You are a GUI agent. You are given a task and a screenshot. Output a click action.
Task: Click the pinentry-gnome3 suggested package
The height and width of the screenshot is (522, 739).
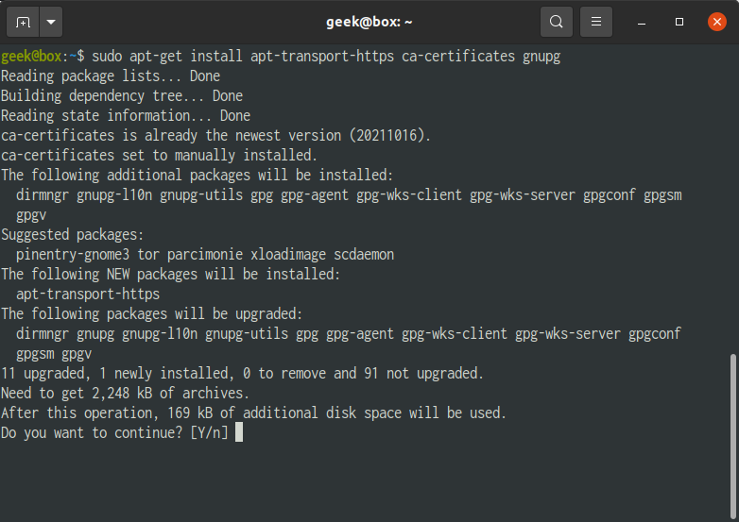click(x=73, y=255)
